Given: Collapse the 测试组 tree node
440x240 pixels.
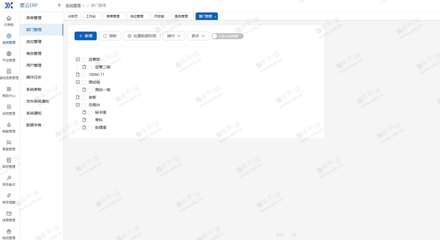Looking at the screenshot, I should pos(78,82).
